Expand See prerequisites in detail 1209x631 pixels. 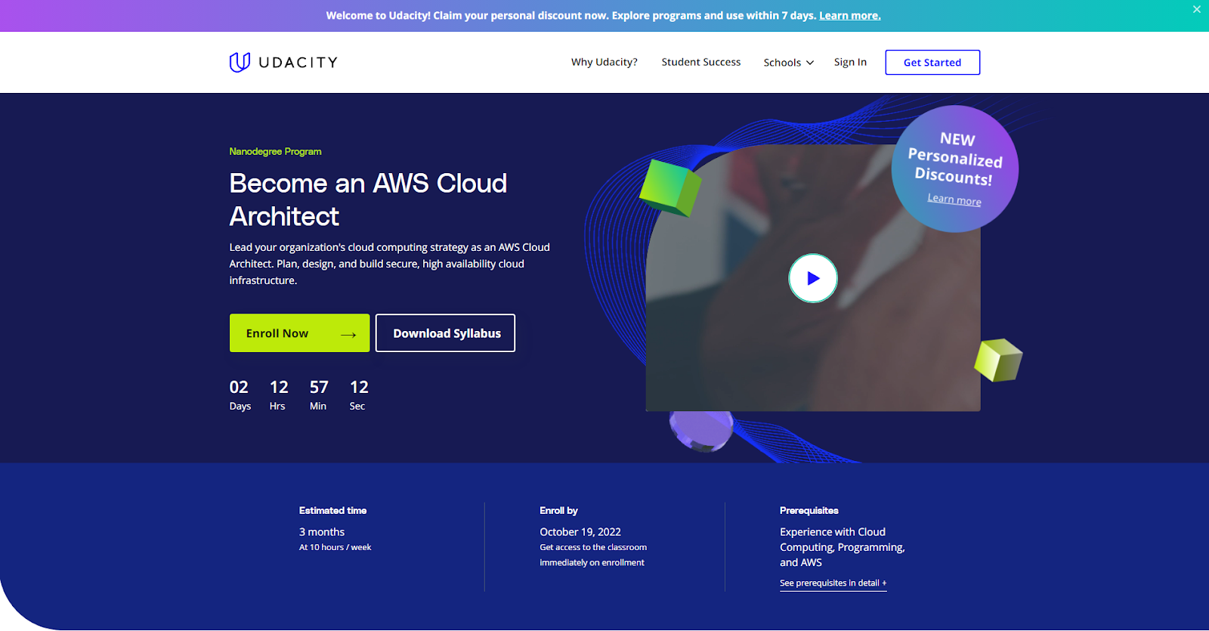coord(833,583)
